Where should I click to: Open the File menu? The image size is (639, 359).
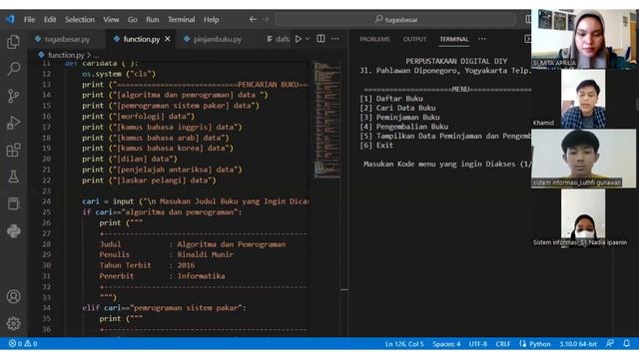tap(29, 20)
